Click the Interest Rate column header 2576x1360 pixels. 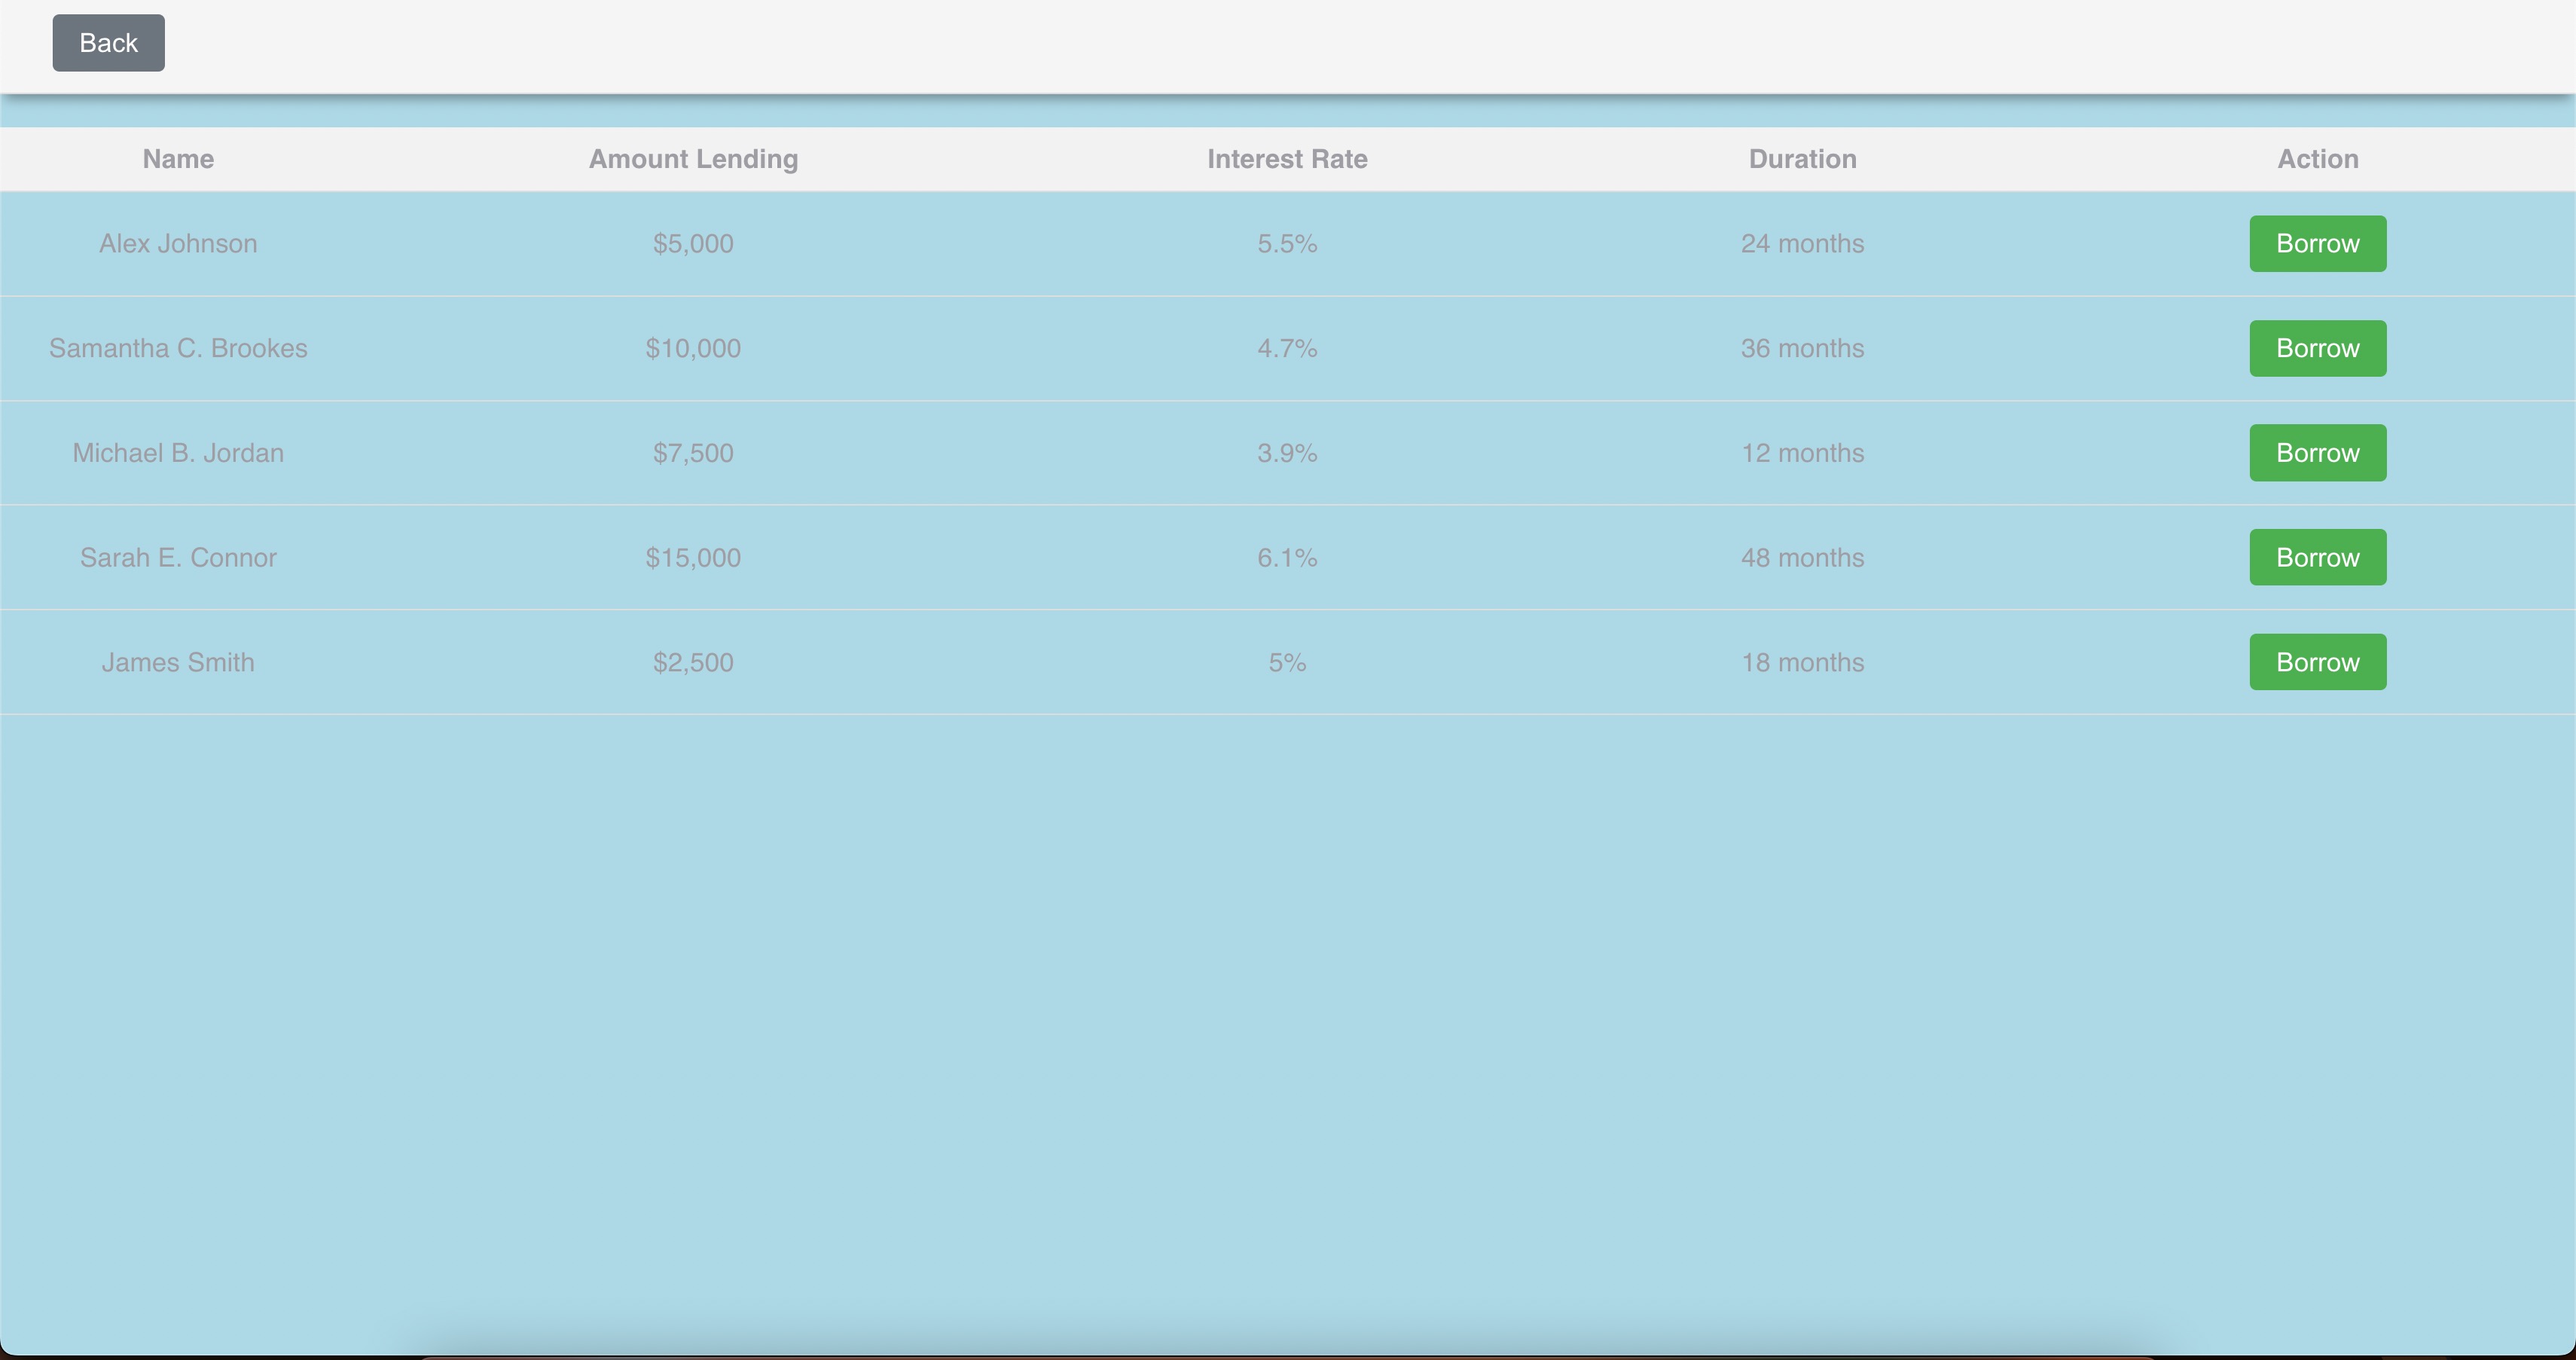(x=1287, y=159)
